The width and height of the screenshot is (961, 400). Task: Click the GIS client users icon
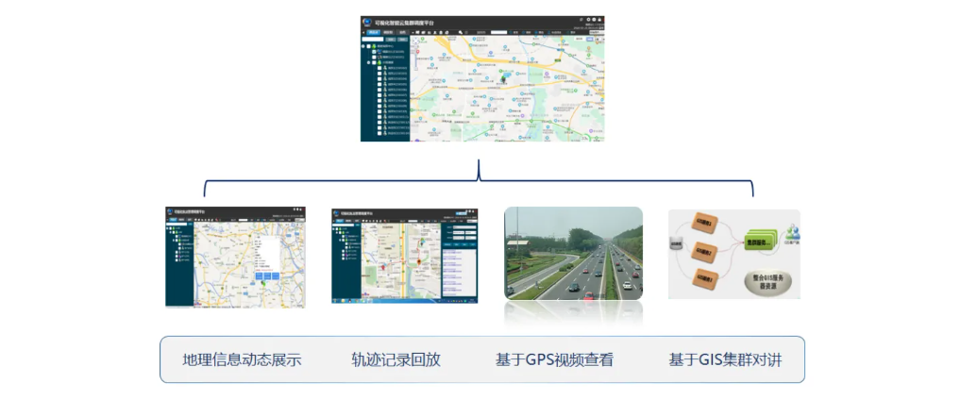[791, 232]
